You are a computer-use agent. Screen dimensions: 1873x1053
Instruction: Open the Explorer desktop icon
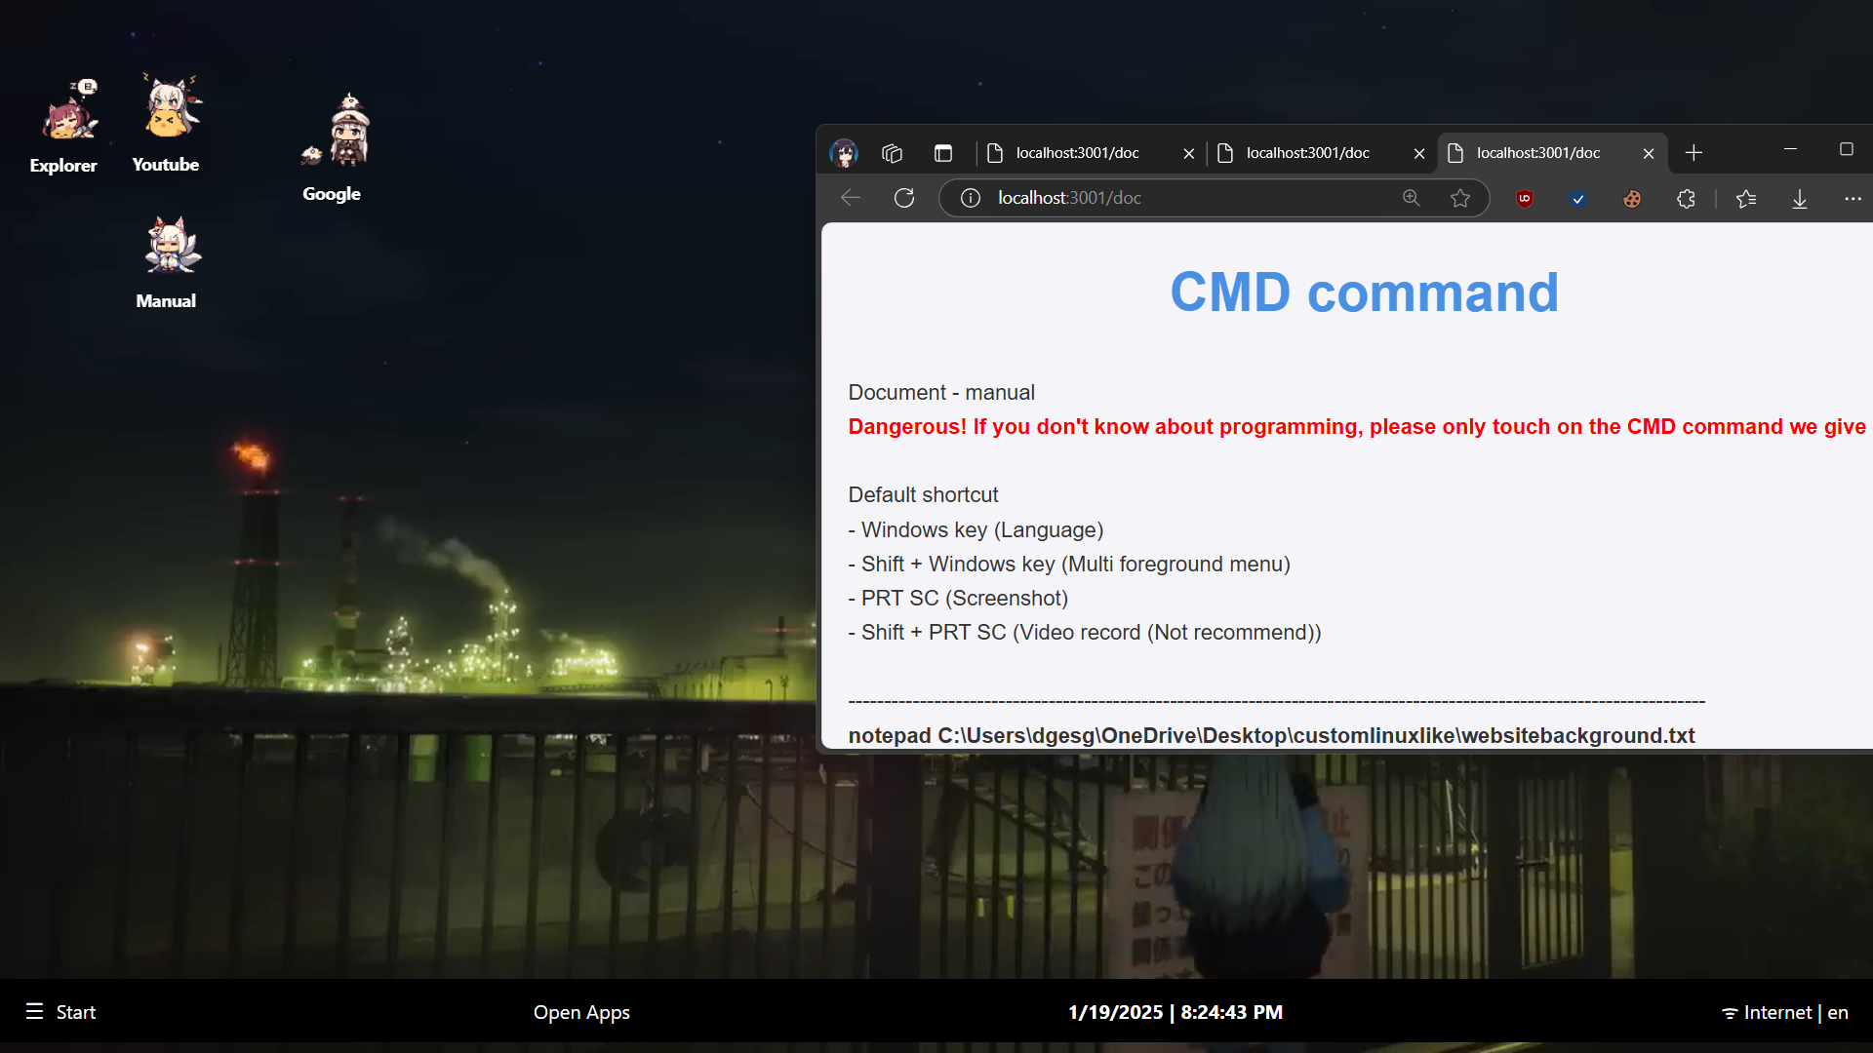click(x=63, y=128)
